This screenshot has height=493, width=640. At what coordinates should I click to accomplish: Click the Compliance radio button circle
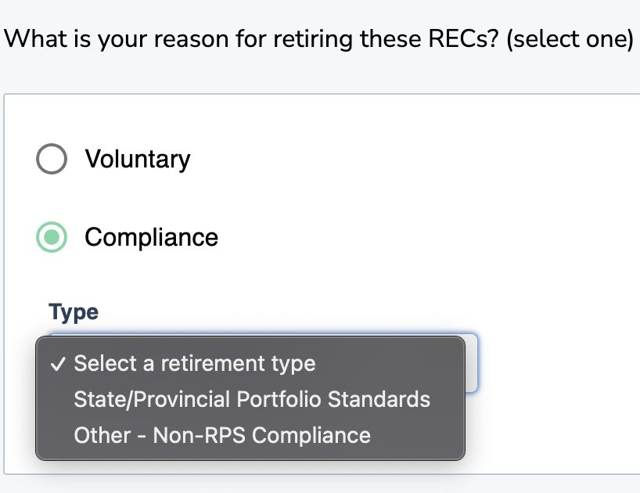coord(52,237)
